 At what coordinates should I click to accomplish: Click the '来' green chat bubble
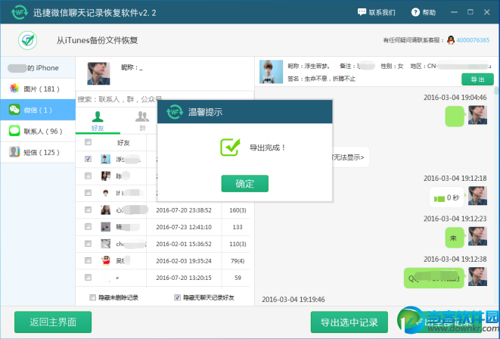click(454, 238)
